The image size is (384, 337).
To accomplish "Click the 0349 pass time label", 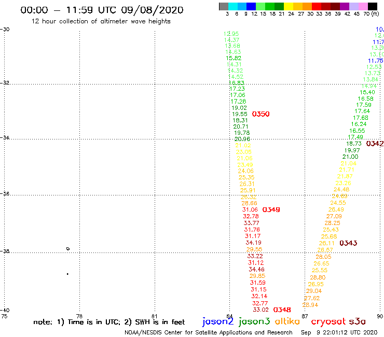I will pos(271,210).
